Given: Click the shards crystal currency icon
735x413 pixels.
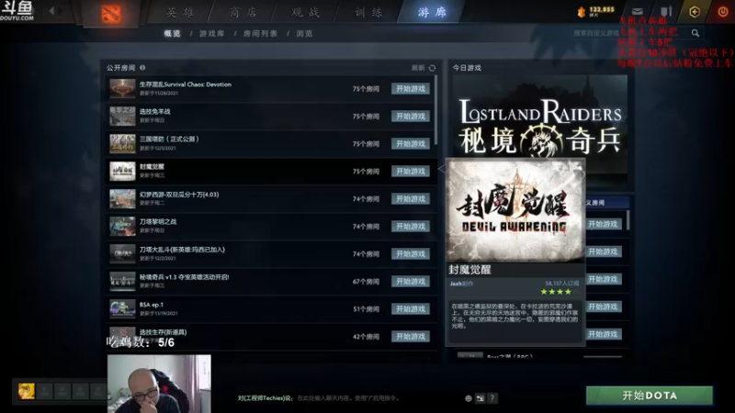Looking at the screenshot, I should (x=582, y=12).
